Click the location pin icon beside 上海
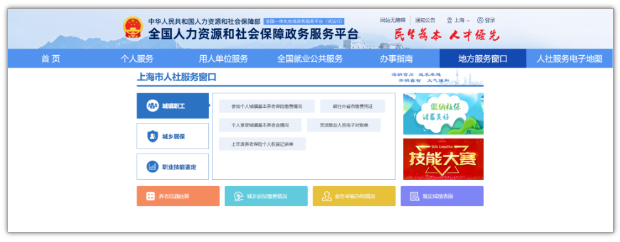The height and width of the screenshot is (242, 620). pyautogui.click(x=449, y=20)
